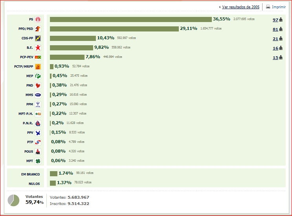Screen dimensions: 292x216
Task: Click the deputies icon beside 21
Action: click(281, 39)
